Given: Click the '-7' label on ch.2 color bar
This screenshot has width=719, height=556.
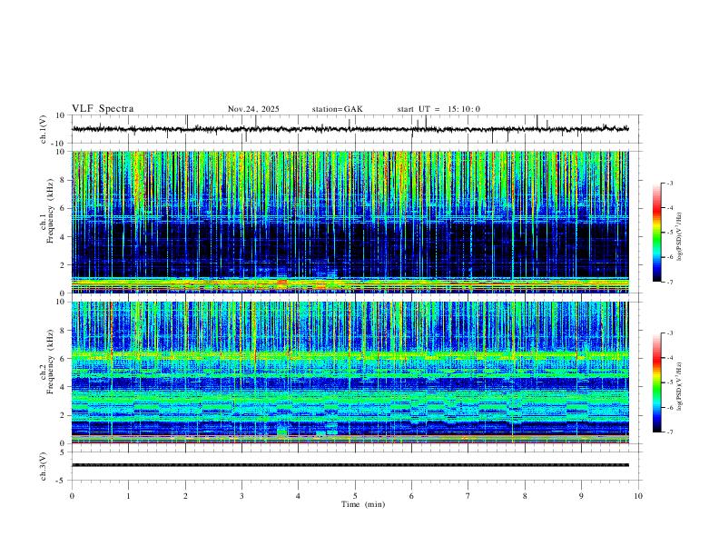Looking at the screenshot, I should tap(669, 432).
